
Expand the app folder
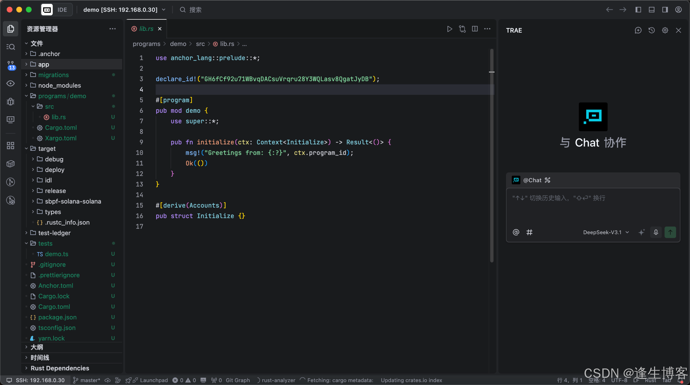tap(72, 64)
